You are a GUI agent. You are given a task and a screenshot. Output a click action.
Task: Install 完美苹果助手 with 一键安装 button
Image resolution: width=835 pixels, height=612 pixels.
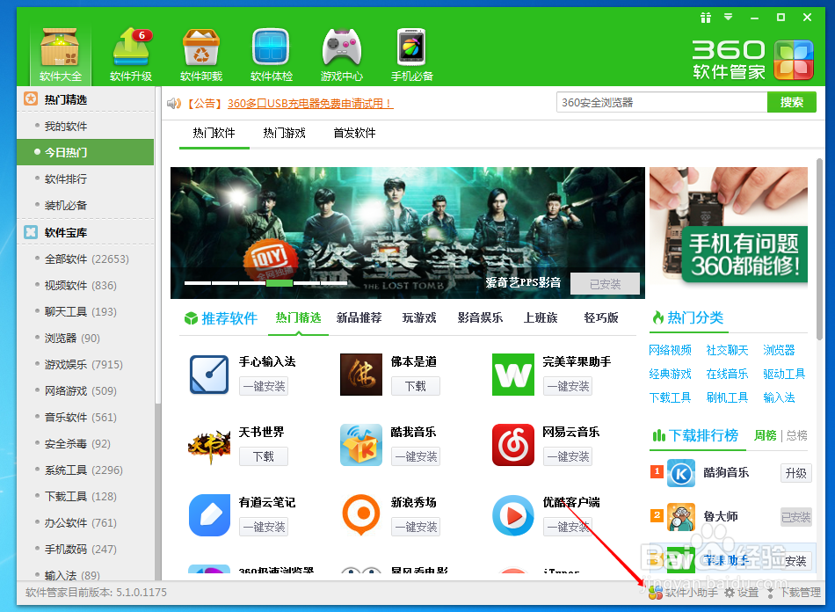point(568,386)
